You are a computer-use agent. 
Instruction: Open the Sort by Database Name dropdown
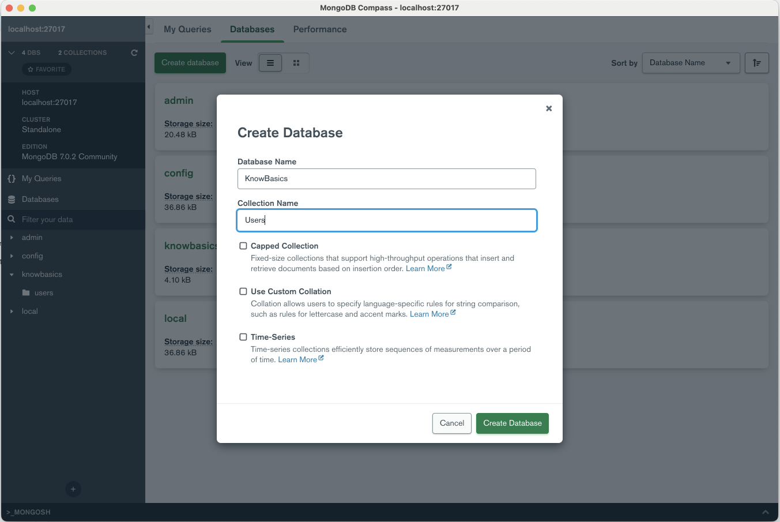tap(691, 63)
